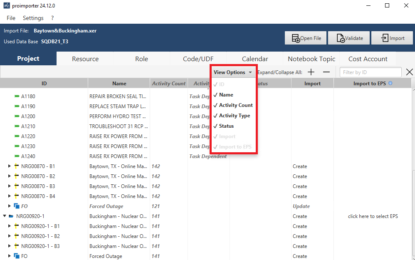Click 'click here to select EPS' link

pos(373,216)
